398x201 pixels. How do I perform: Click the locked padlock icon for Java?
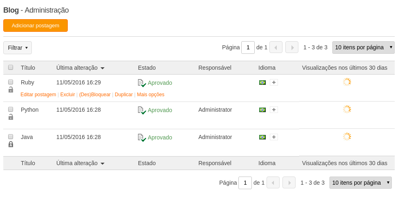[x=11, y=144]
